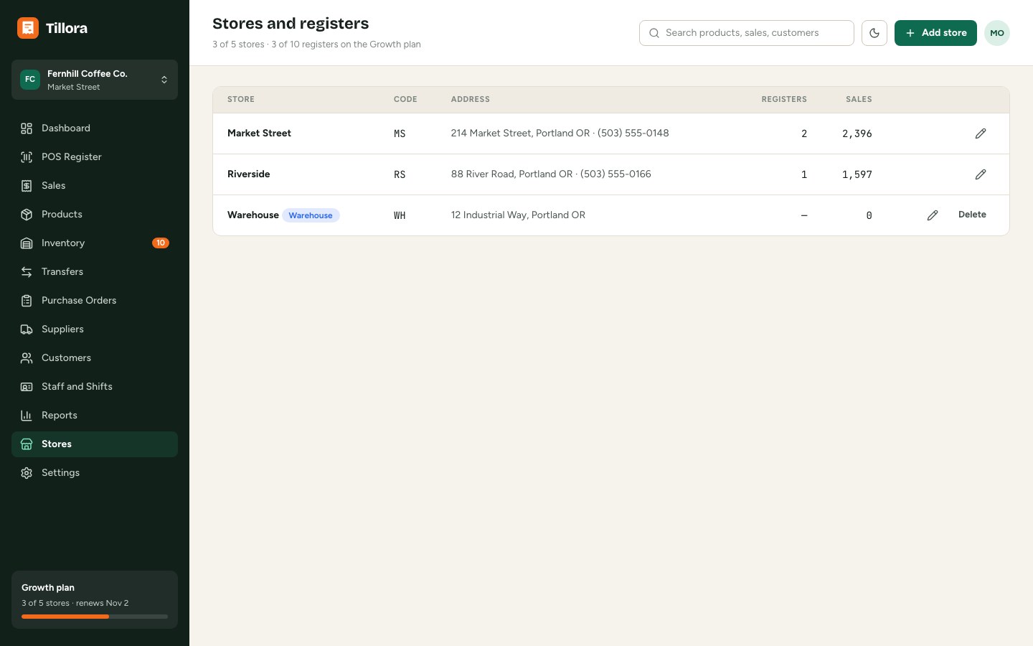Expand the Fernhill Coffee Co. store switcher
The width and height of the screenshot is (1033, 646).
(95, 80)
